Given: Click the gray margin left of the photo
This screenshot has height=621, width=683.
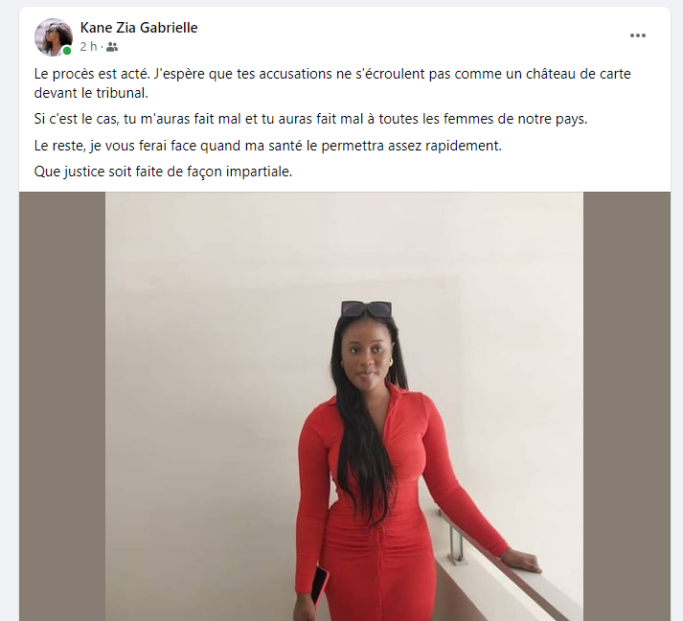Looking at the screenshot, I should (x=62, y=406).
